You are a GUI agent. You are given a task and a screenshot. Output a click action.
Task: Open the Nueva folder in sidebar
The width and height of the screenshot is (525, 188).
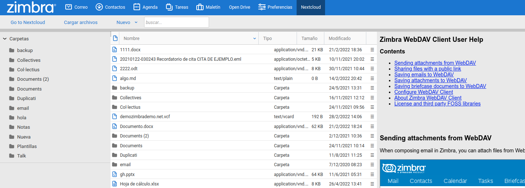(x=24, y=137)
